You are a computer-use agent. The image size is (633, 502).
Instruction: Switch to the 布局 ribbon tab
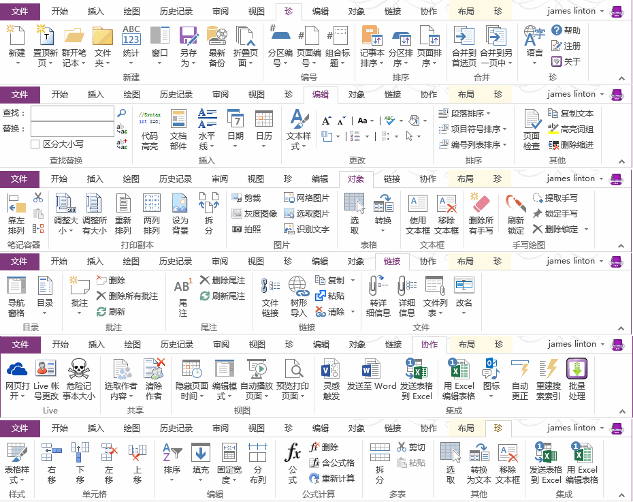point(466,11)
